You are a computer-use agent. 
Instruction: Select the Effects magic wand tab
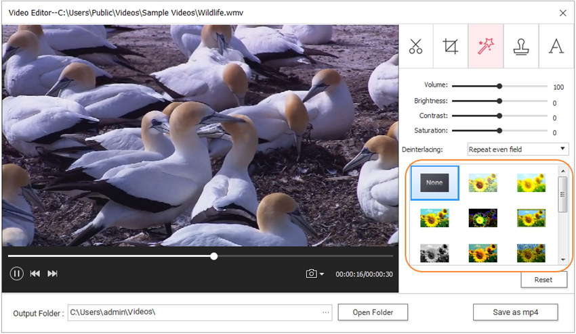[486, 46]
